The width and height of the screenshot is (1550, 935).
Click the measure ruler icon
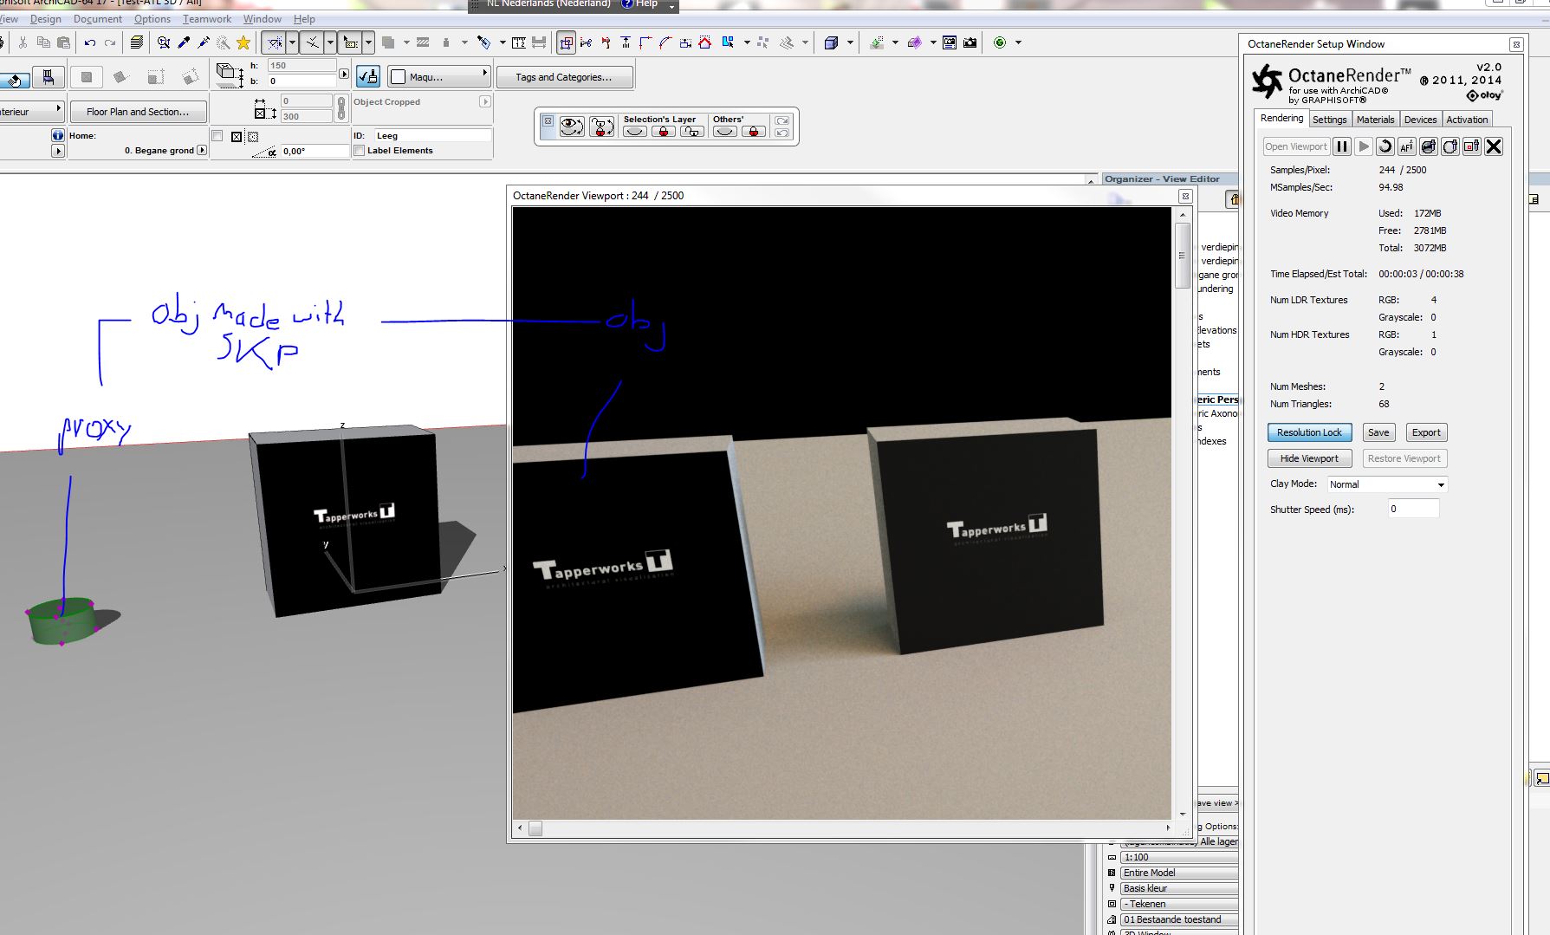[519, 42]
